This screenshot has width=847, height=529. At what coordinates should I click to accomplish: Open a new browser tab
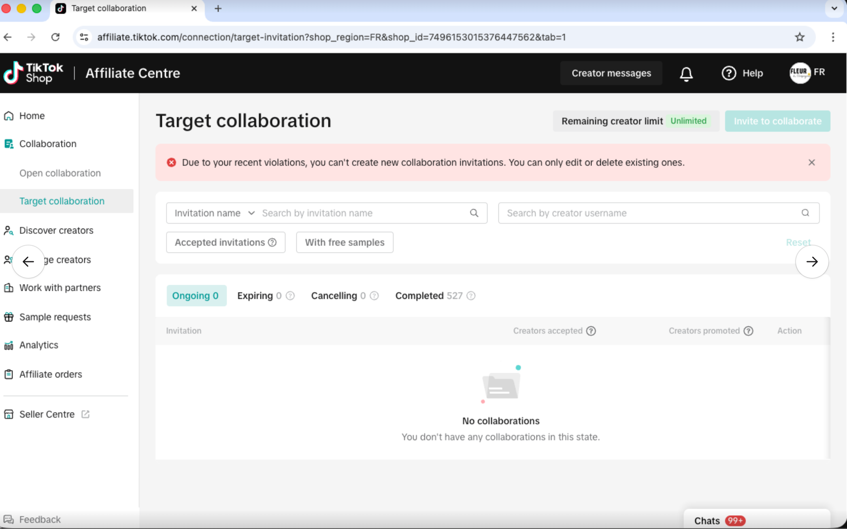coord(218,8)
